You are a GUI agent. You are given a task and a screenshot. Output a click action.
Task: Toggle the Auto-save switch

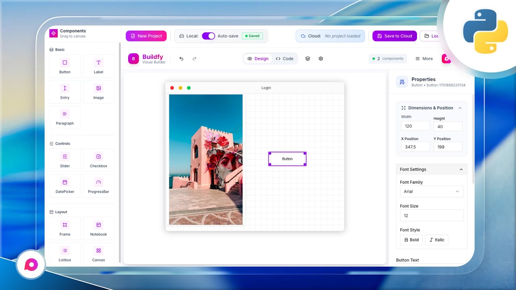tap(208, 36)
